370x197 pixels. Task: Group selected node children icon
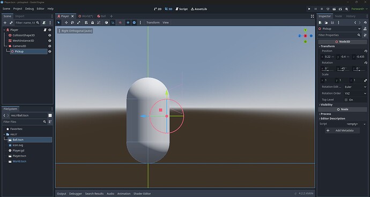(99, 22)
